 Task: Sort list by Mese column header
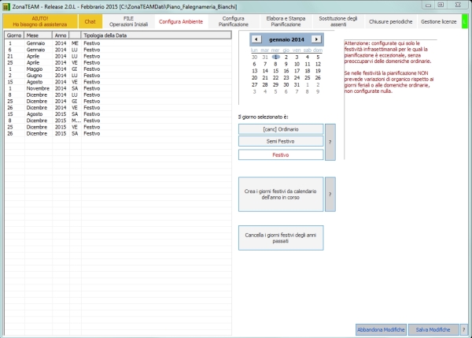38,35
